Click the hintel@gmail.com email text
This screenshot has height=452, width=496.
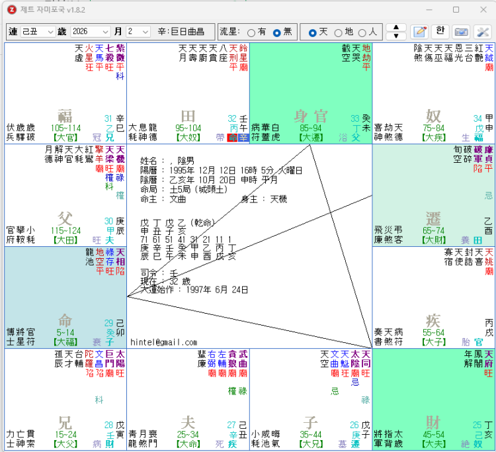164,342
